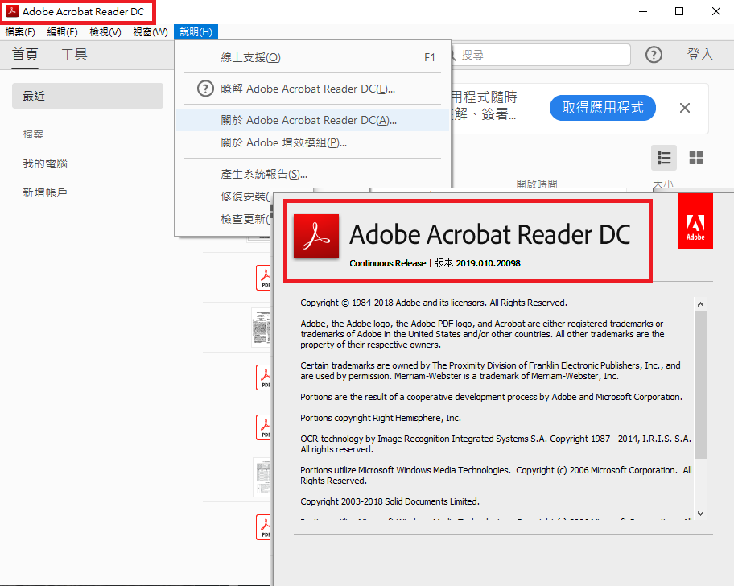This screenshot has height=586, width=734.
Task: Click the 登入 sign-in link
Action: (x=699, y=55)
